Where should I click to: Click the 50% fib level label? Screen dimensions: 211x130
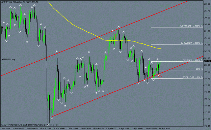click(200, 69)
